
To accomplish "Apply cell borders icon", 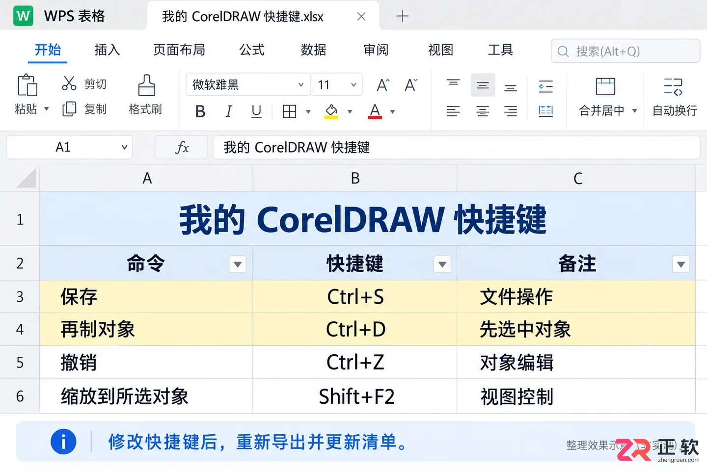I will click(x=290, y=112).
